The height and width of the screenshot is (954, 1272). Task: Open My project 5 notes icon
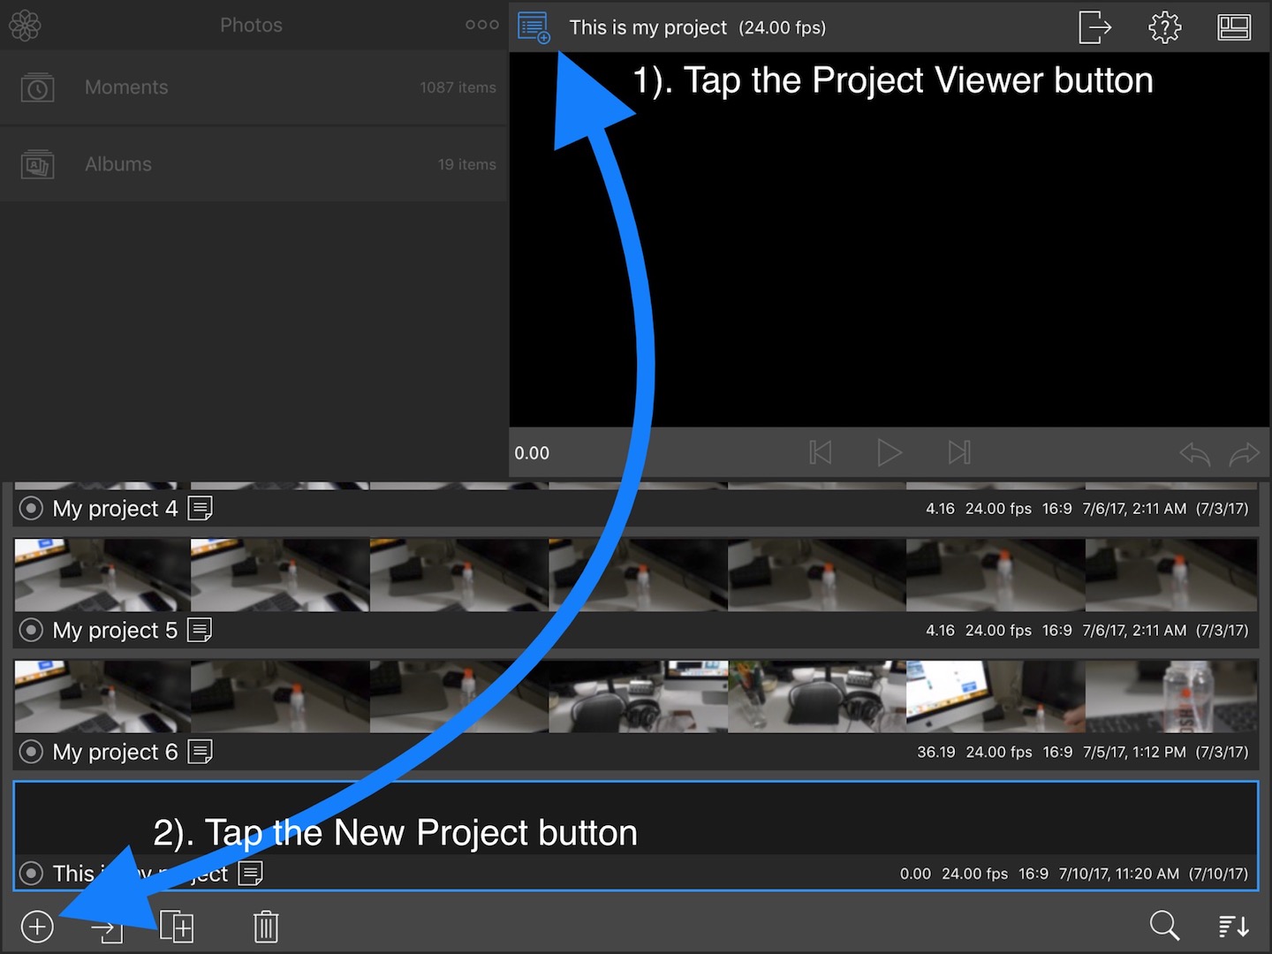pyautogui.click(x=200, y=630)
